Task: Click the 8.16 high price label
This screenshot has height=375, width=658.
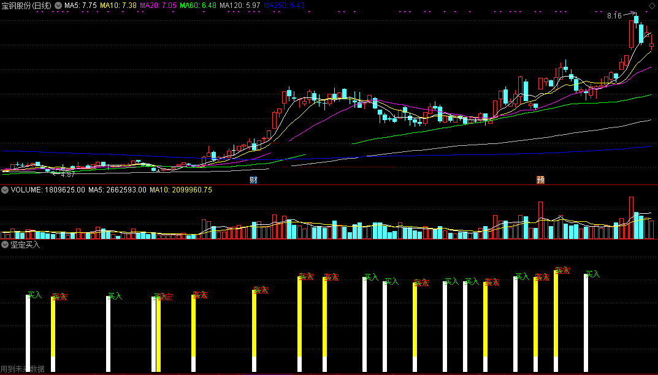Action: [x=614, y=16]
